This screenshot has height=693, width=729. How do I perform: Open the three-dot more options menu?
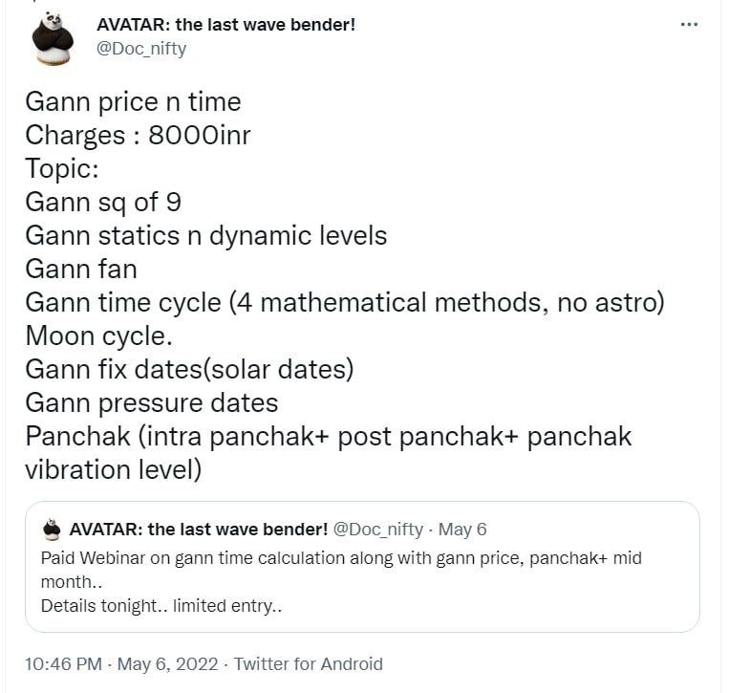(x=689, y=24)
